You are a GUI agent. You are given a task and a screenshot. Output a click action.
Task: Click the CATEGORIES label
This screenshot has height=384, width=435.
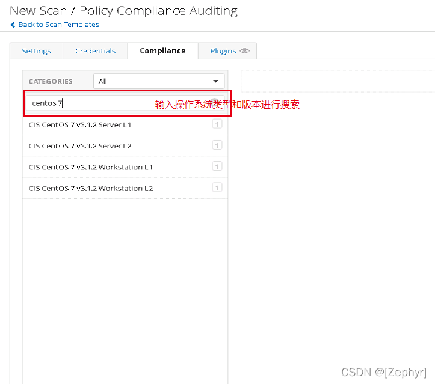pos(51,82)
